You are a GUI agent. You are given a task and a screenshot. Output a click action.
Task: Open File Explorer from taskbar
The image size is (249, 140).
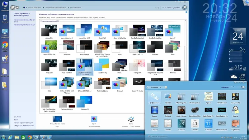pos(16,137)
